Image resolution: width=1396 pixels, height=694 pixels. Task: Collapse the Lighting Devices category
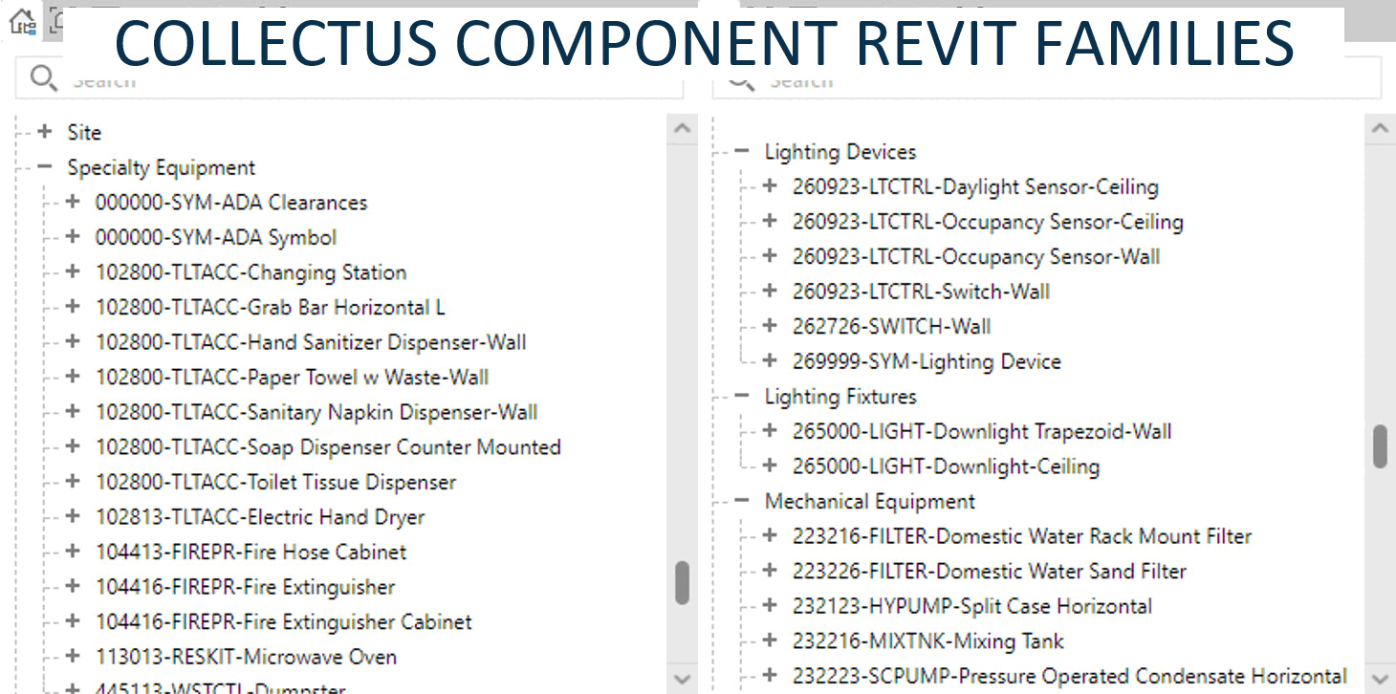[x=742, y=151]
